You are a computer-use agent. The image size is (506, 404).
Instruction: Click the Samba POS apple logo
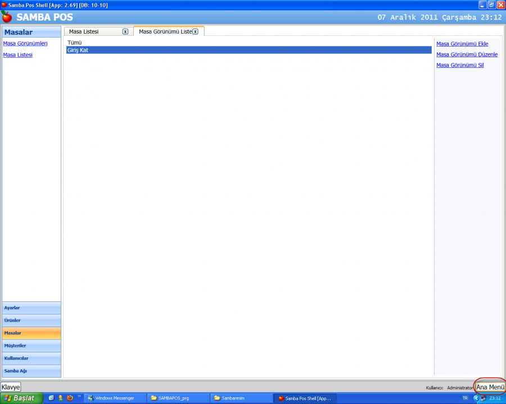point(6,17)
